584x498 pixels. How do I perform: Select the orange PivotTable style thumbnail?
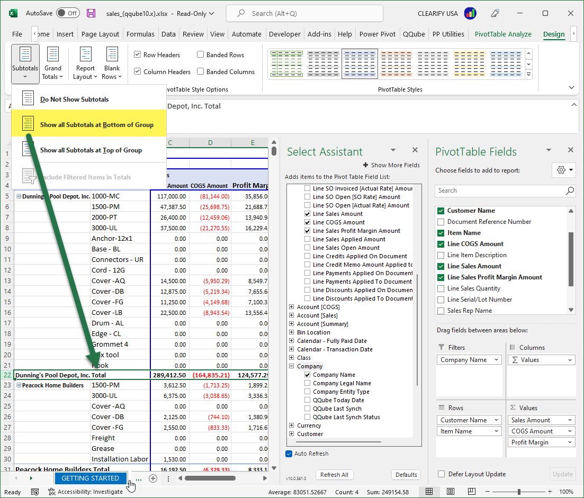[x=396, y=64]
